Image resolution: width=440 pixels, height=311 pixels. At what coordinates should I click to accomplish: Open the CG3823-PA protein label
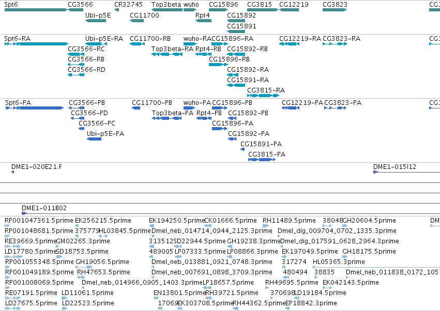343,103
